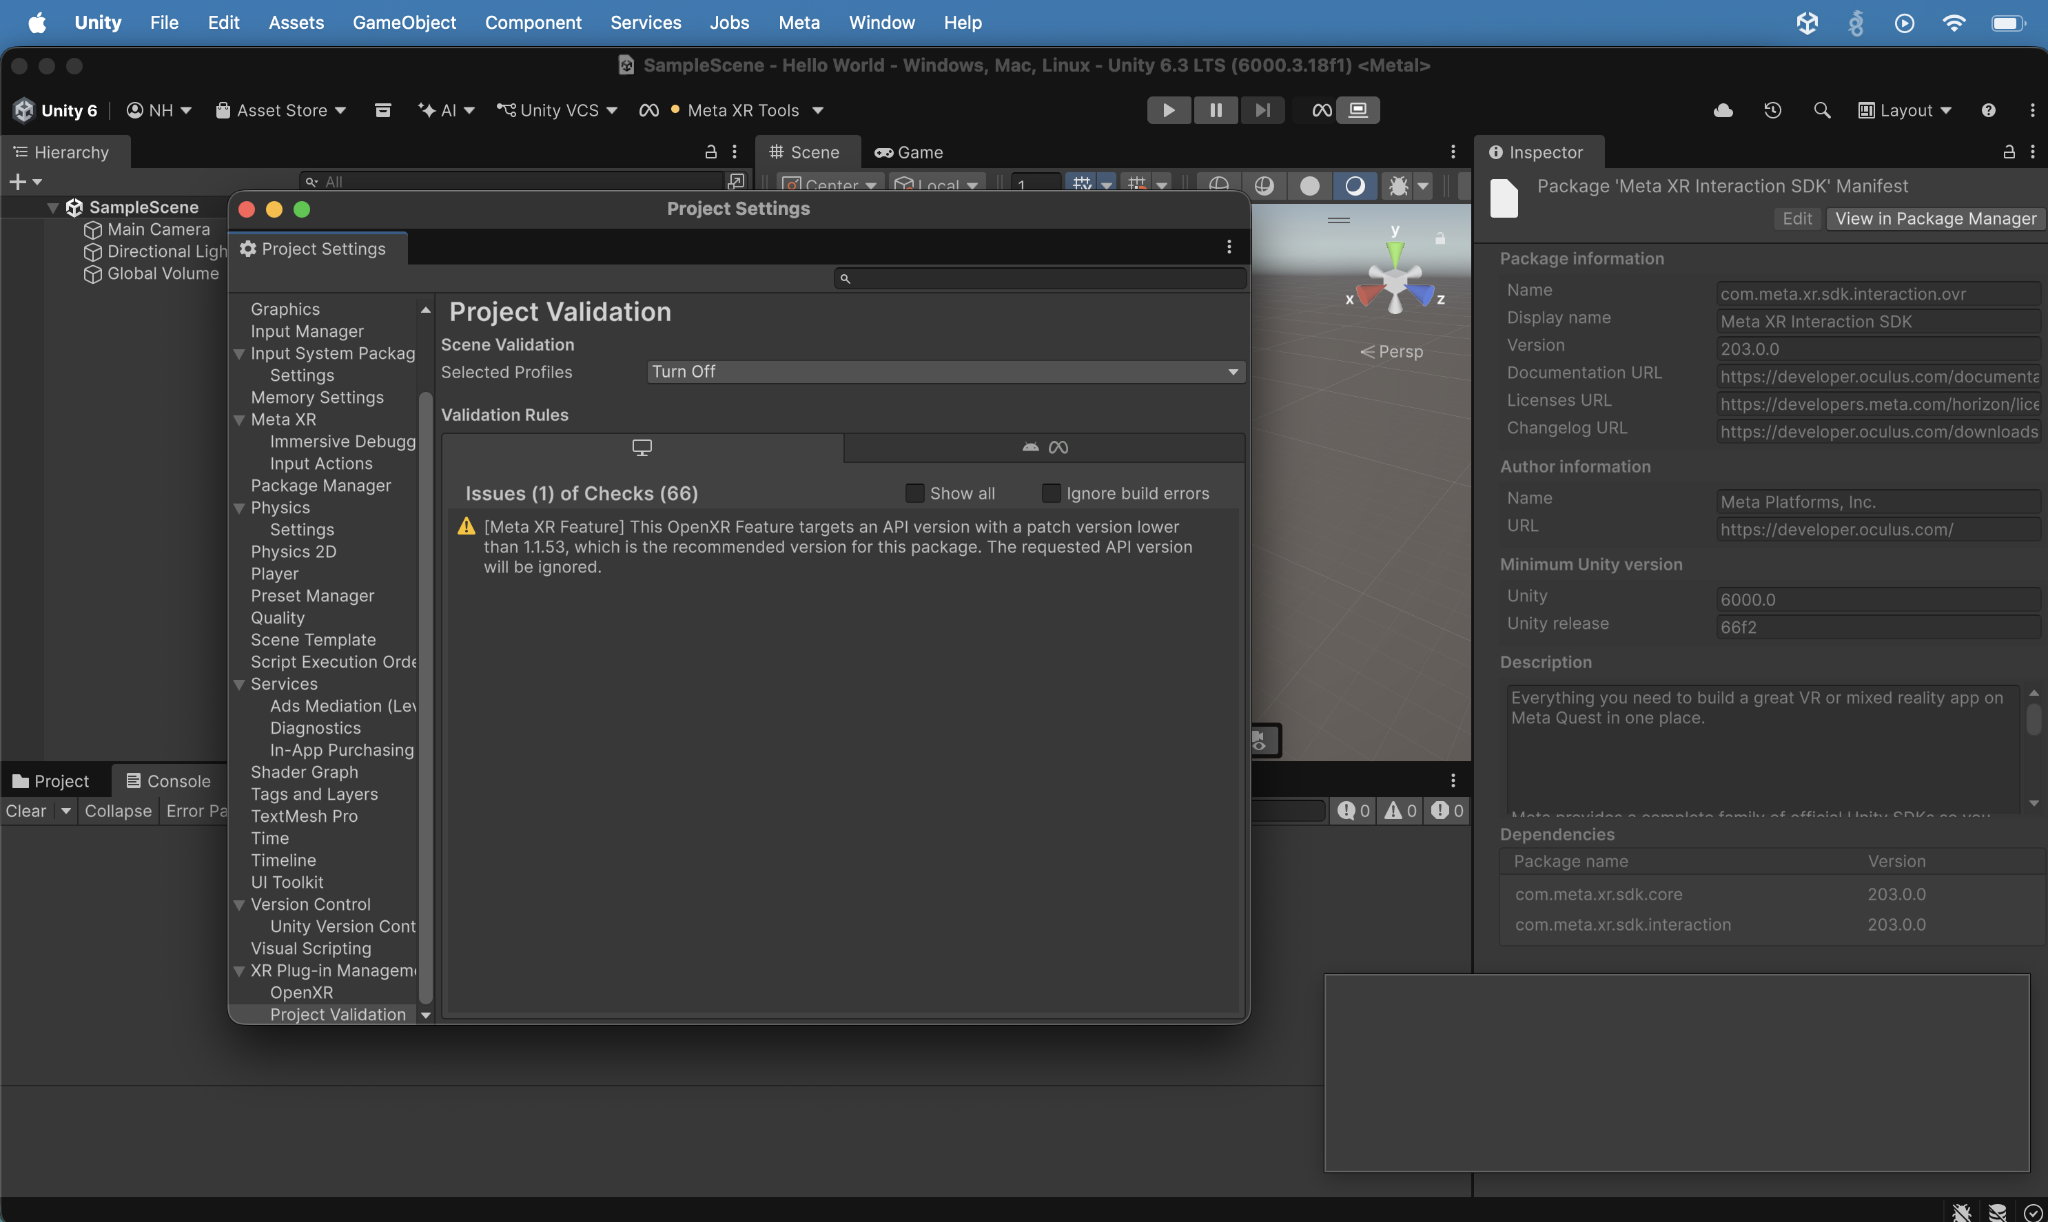Open the Project Settings kebab menu
This screenshot has width=2048, height=1222.
coord(1228,247)
